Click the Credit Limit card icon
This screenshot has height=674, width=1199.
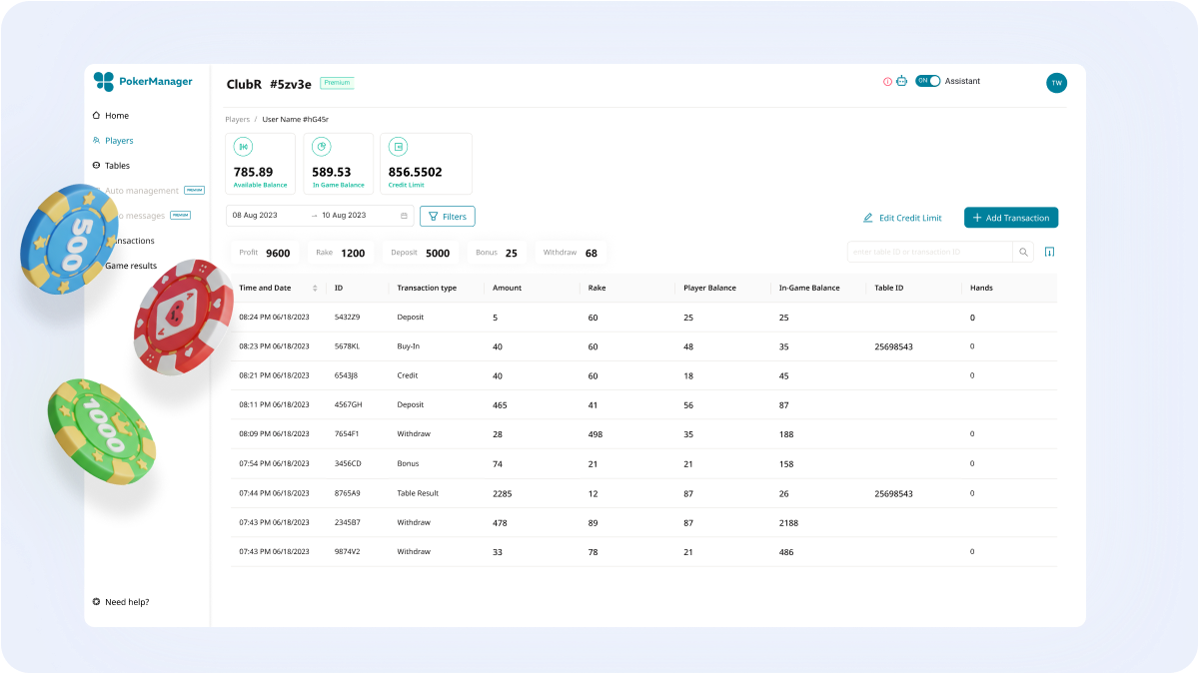[398, 147]
